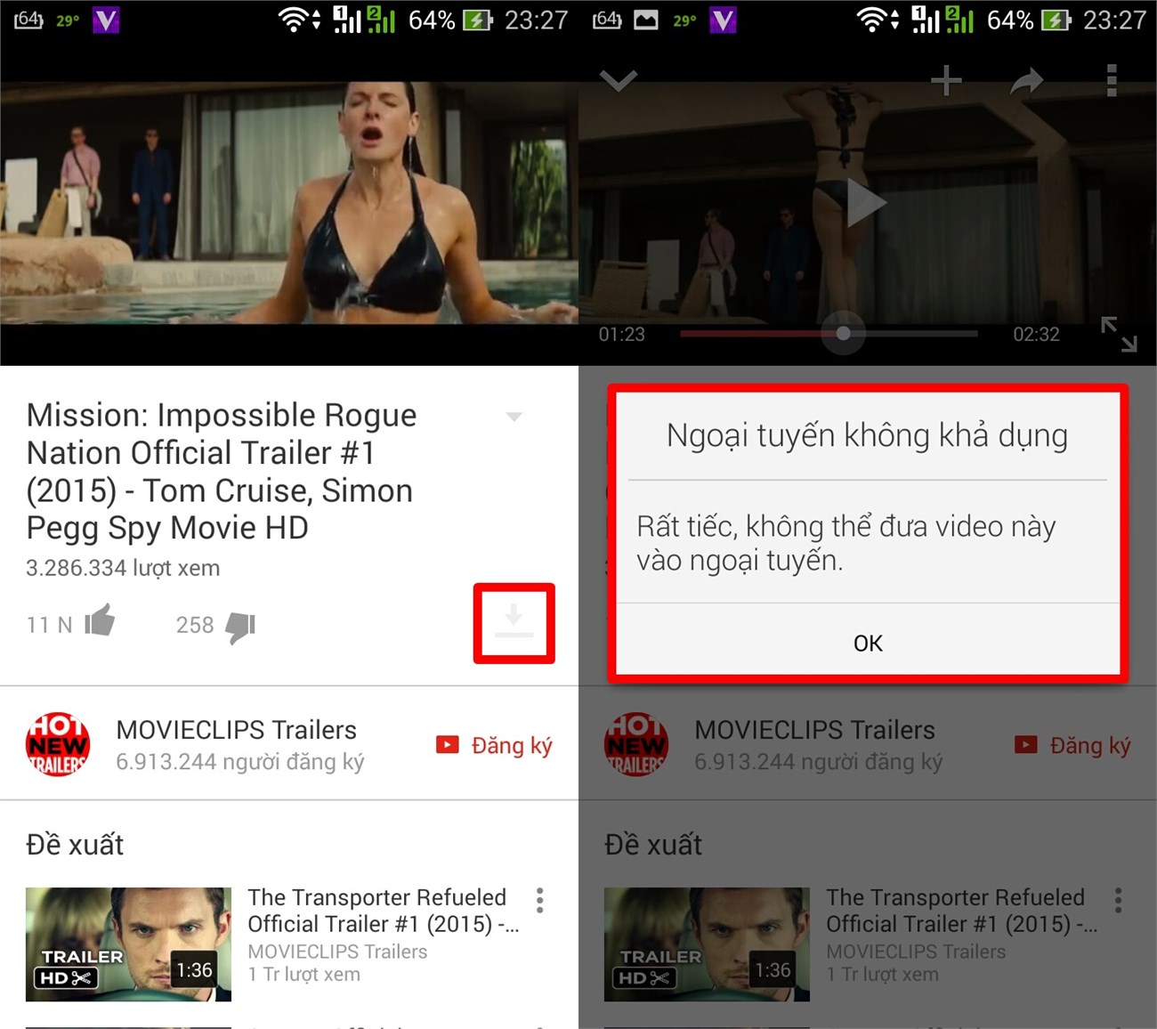The height and width of the screenshot is (1029, 1157).
Task: Tap the "Ngoại tuyến không khả dụng" dialog title
Action: pos(868,435)
